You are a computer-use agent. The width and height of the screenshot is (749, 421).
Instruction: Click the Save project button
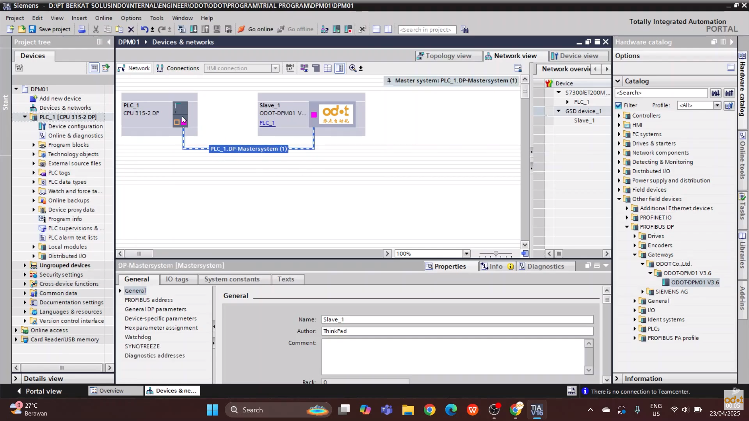coord(50,29)
